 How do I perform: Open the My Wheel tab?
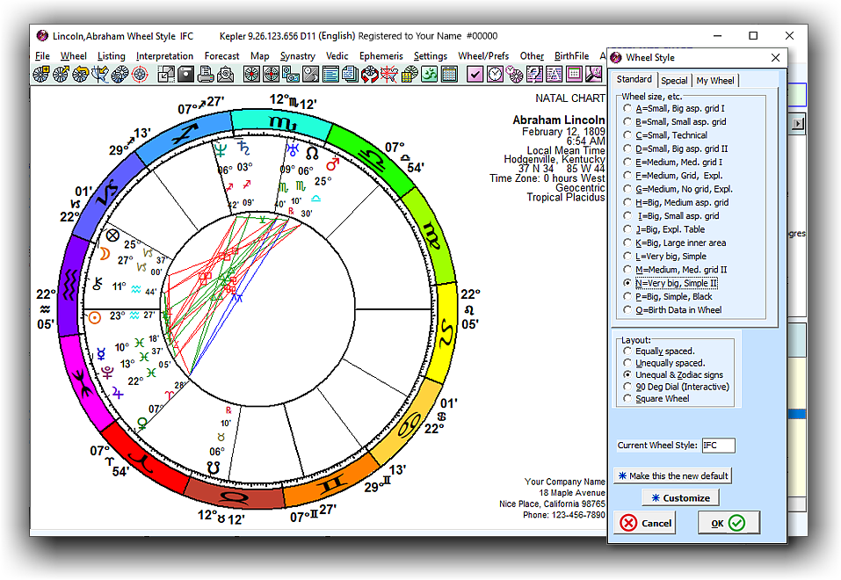point(714,81)
